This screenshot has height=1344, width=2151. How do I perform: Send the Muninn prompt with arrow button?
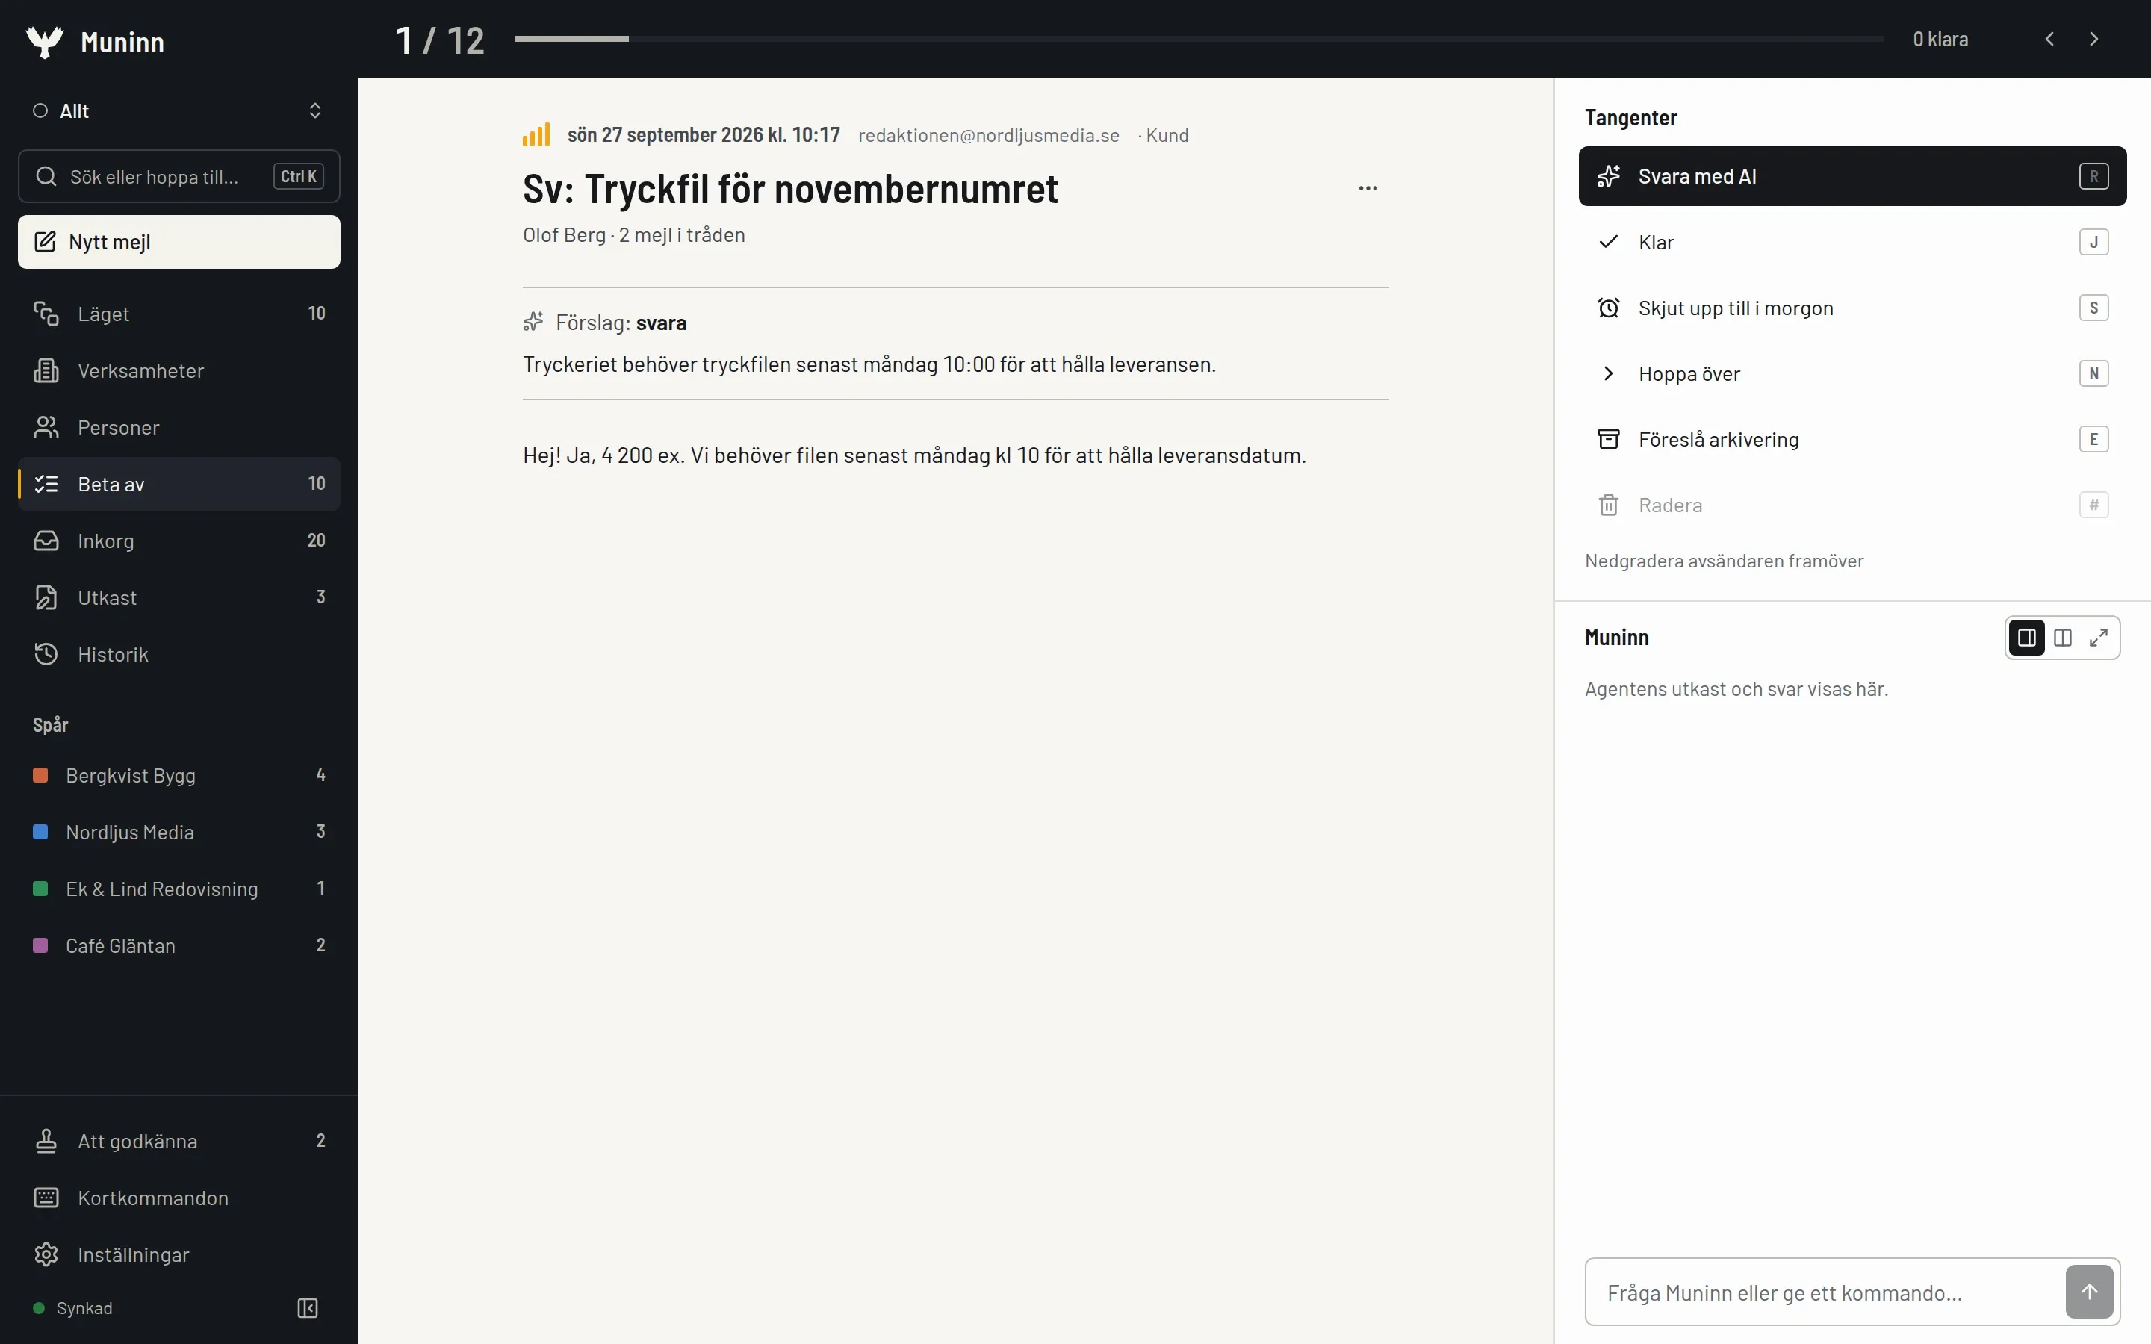click(x=2089, y=1292)
